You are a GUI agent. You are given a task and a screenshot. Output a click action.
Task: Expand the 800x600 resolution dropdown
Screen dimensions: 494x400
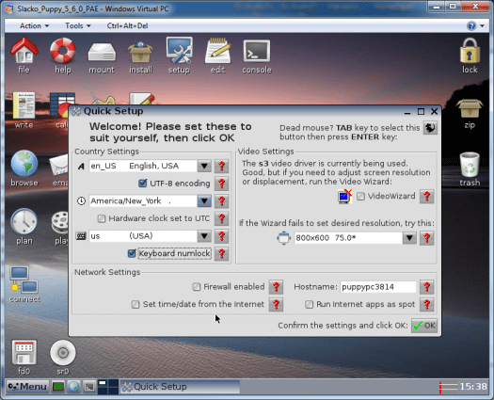pos(409,238)
